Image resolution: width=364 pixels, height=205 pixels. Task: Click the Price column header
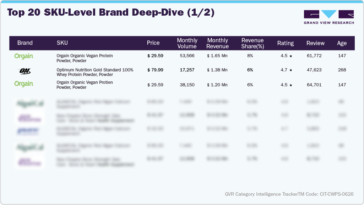(x=153, y=43)
